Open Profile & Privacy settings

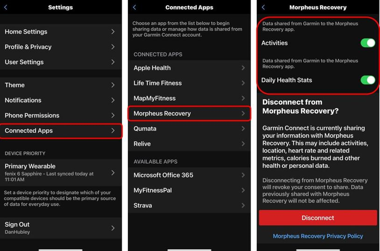(61, 47)
